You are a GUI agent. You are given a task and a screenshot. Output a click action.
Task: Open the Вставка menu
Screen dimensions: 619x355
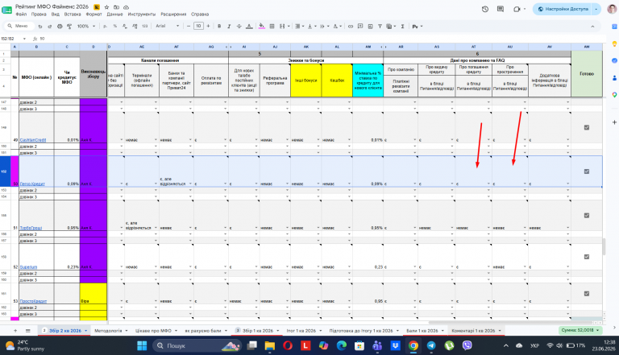pyautogui.click(x=73, y=14)
